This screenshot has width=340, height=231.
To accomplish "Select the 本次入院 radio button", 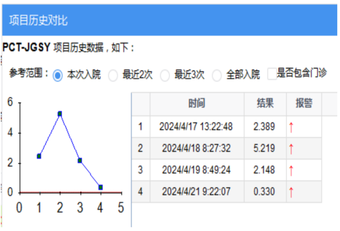I will (x=57, y=75).
